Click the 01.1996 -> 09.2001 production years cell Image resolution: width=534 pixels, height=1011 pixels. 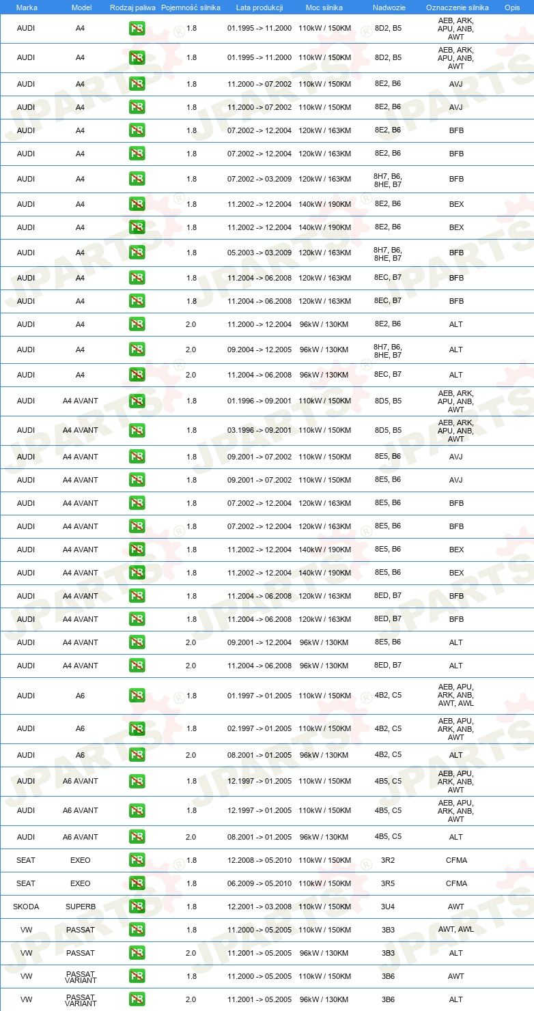click(259, 401)
